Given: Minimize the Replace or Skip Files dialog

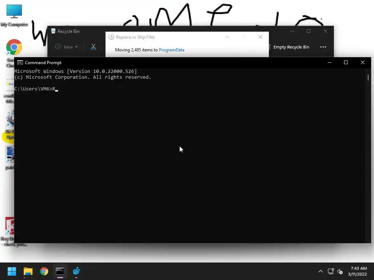Looking at the screenshot, I should pyautogui.click(x=227, y=37).
